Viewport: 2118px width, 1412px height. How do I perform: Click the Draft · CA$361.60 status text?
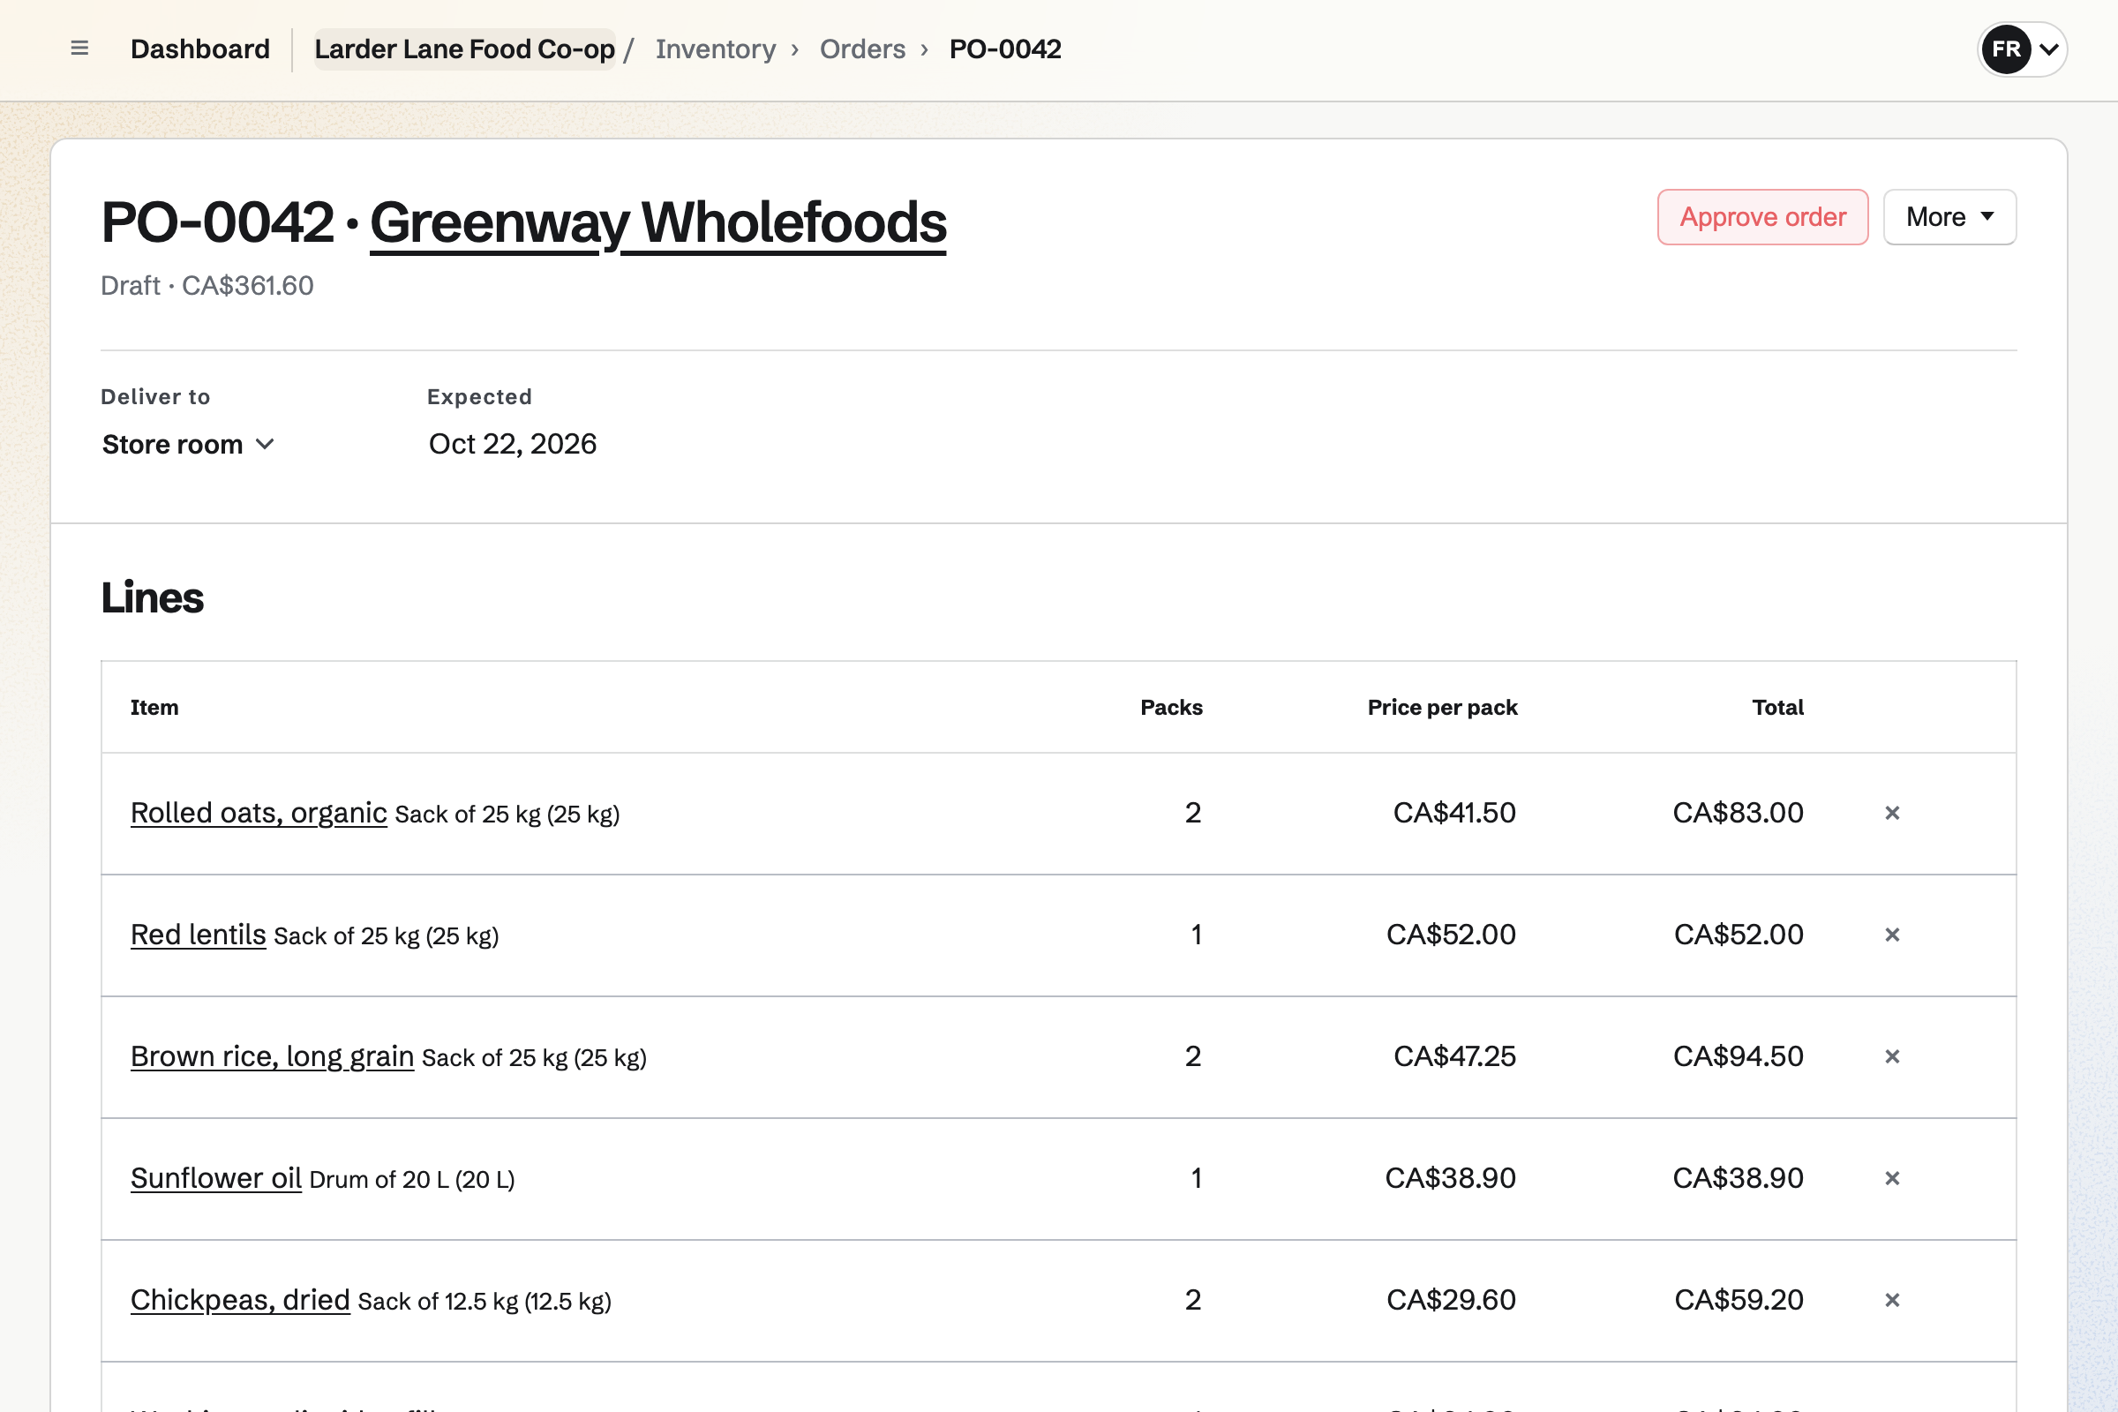(x=207, y=285)
